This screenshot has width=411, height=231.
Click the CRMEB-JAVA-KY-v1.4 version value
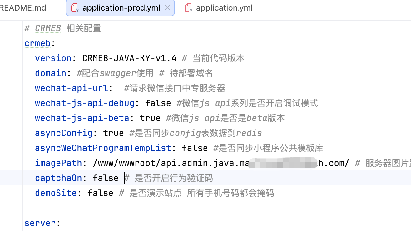tap(129, 58)
